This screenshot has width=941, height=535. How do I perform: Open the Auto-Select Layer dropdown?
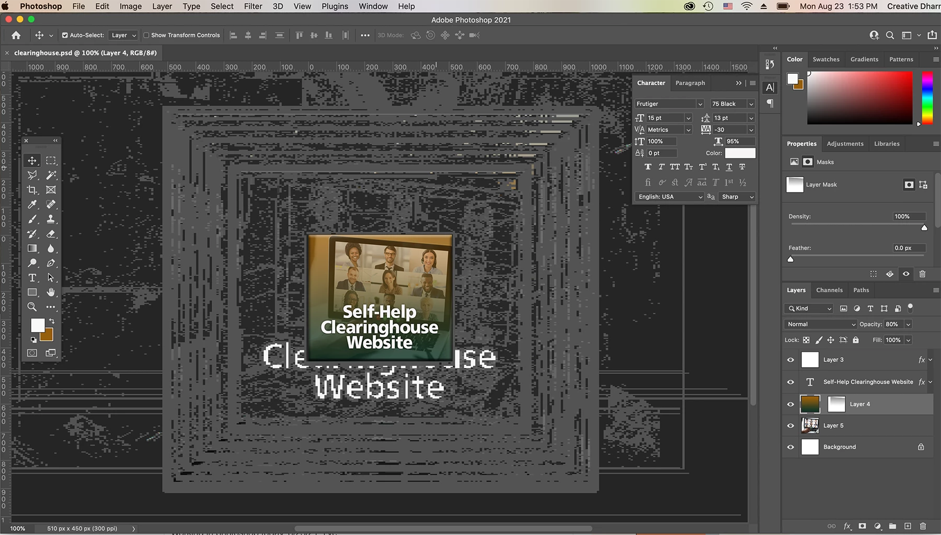point(124,35)
